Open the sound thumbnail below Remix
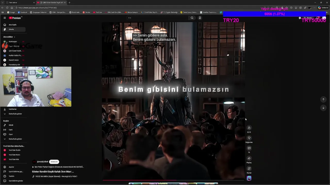 point(249,178)
